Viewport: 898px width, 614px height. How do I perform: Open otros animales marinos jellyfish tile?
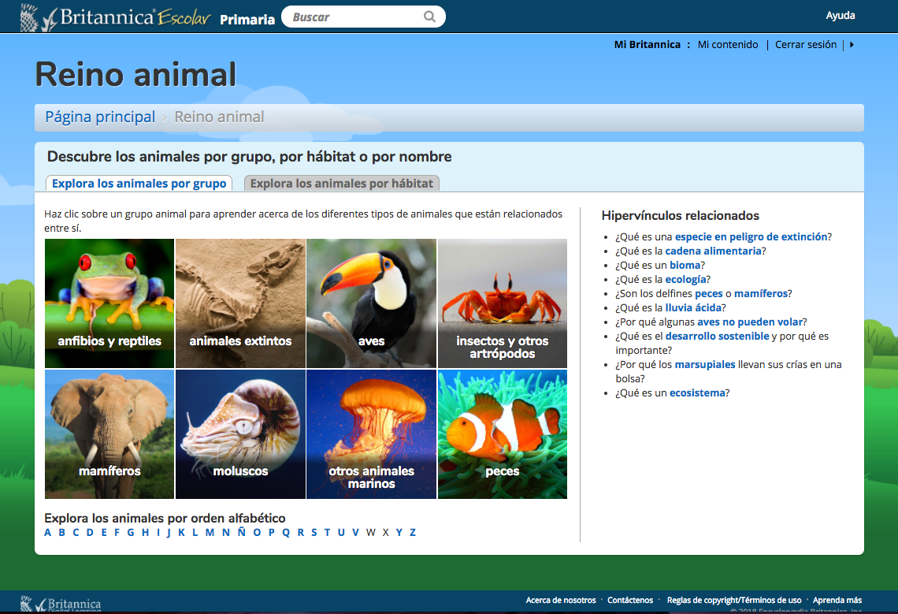point(371,434)
